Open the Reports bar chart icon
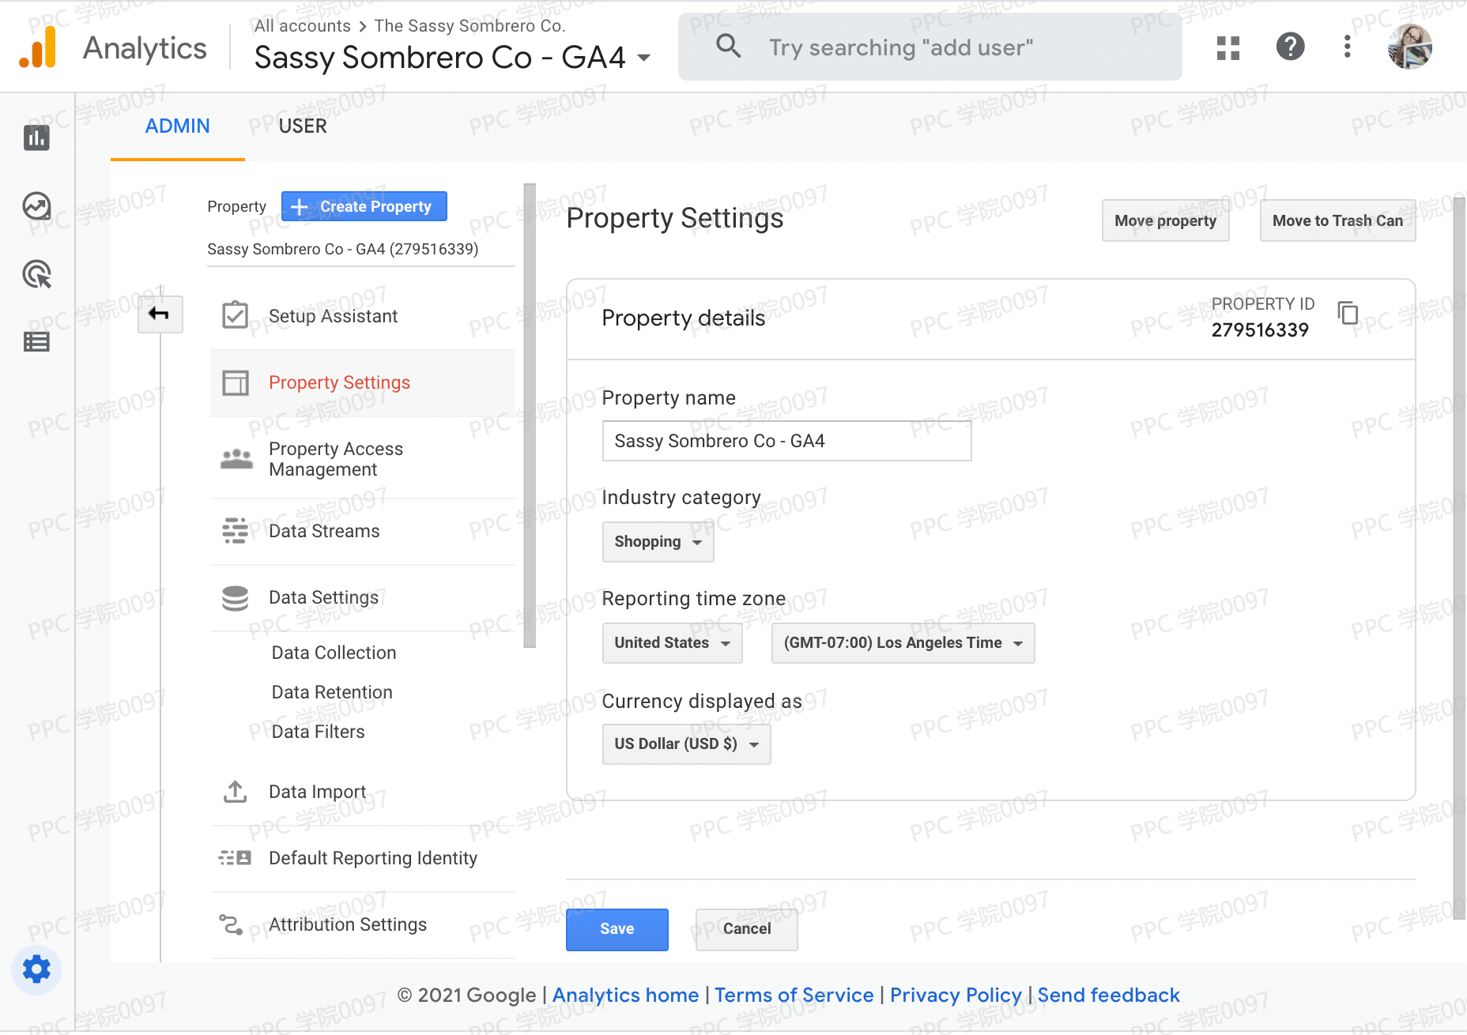 (36, 137)
